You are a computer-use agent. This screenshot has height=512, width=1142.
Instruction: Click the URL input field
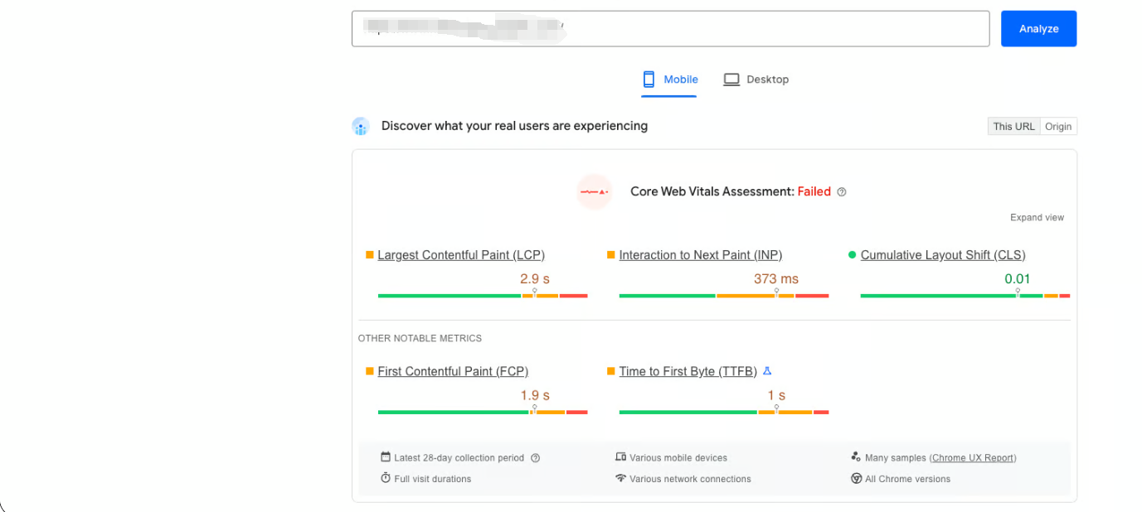(670, 29)
